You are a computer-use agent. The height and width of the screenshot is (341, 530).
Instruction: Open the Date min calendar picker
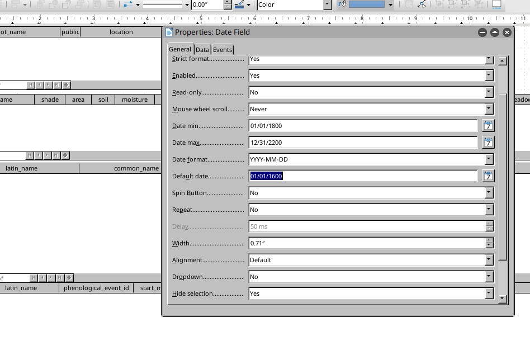coord(488,126)
